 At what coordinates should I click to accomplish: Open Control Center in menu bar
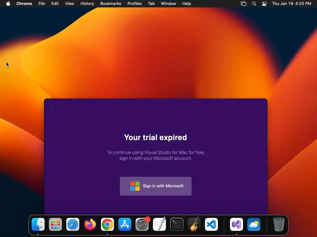point(264,4)
